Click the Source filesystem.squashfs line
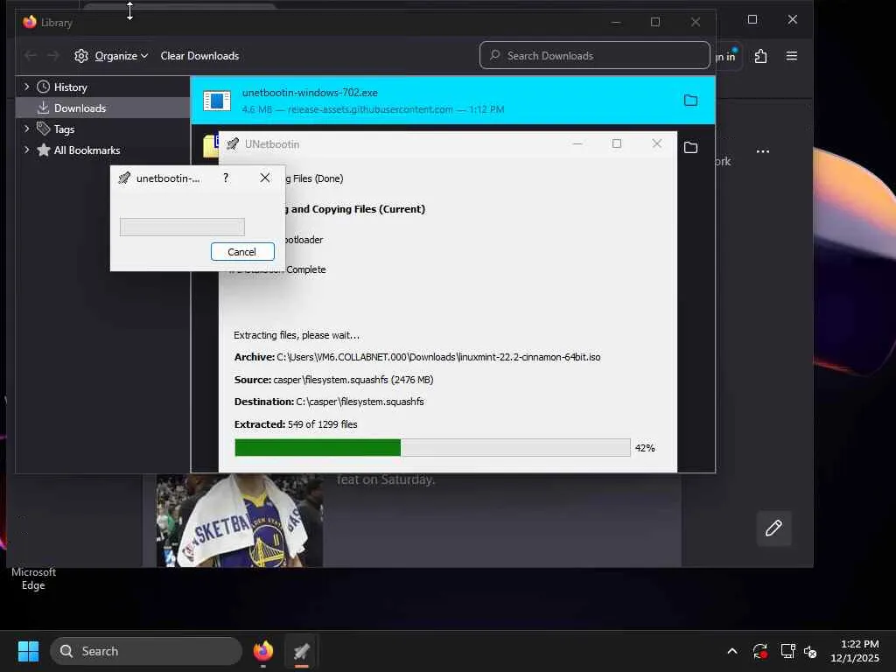896x672 pixels. coord(333,380)
